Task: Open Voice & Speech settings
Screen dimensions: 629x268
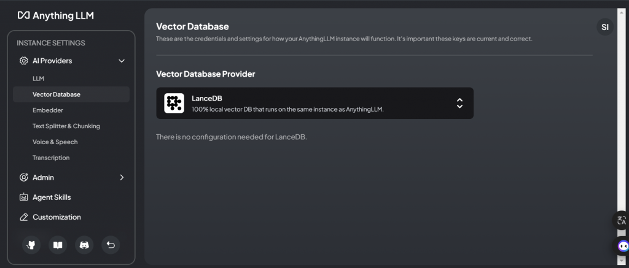Action: 55,142
